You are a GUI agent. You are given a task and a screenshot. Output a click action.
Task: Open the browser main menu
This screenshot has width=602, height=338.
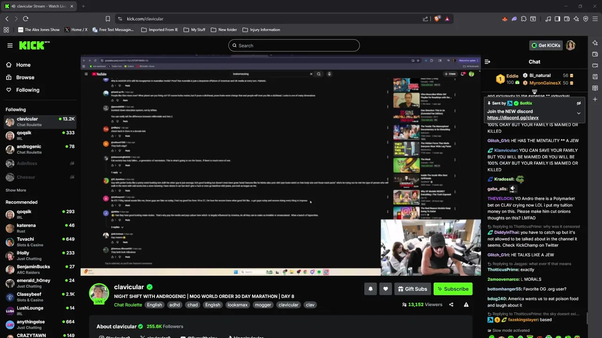tap(595, 19)
